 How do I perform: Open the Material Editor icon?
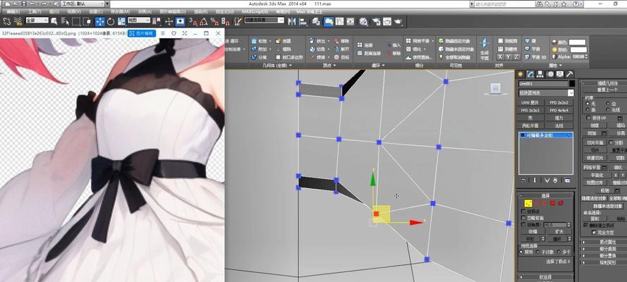coord(363,21)
